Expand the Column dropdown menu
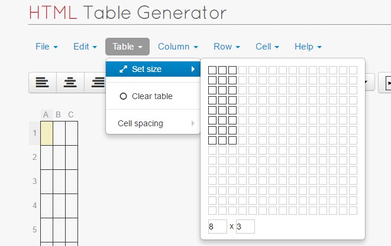The height and width of the screenshot is (246, 391). 178,47
